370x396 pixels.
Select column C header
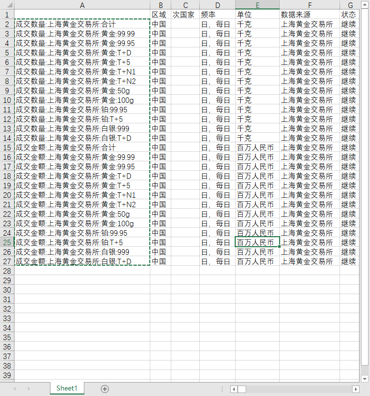click(185, 5)
